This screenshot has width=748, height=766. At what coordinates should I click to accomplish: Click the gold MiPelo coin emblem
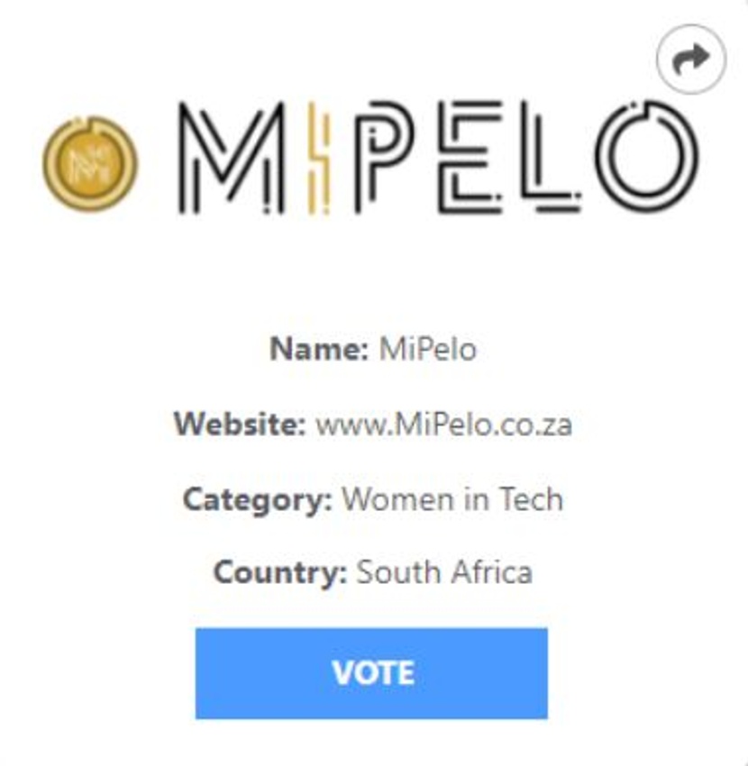pyautogui.click(x=89, y=164)
